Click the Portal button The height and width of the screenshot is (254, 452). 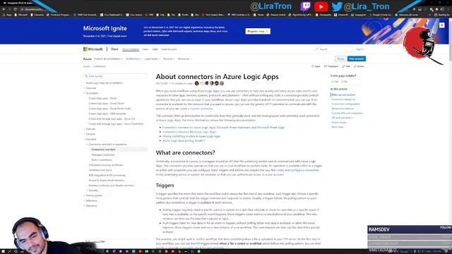340,59
